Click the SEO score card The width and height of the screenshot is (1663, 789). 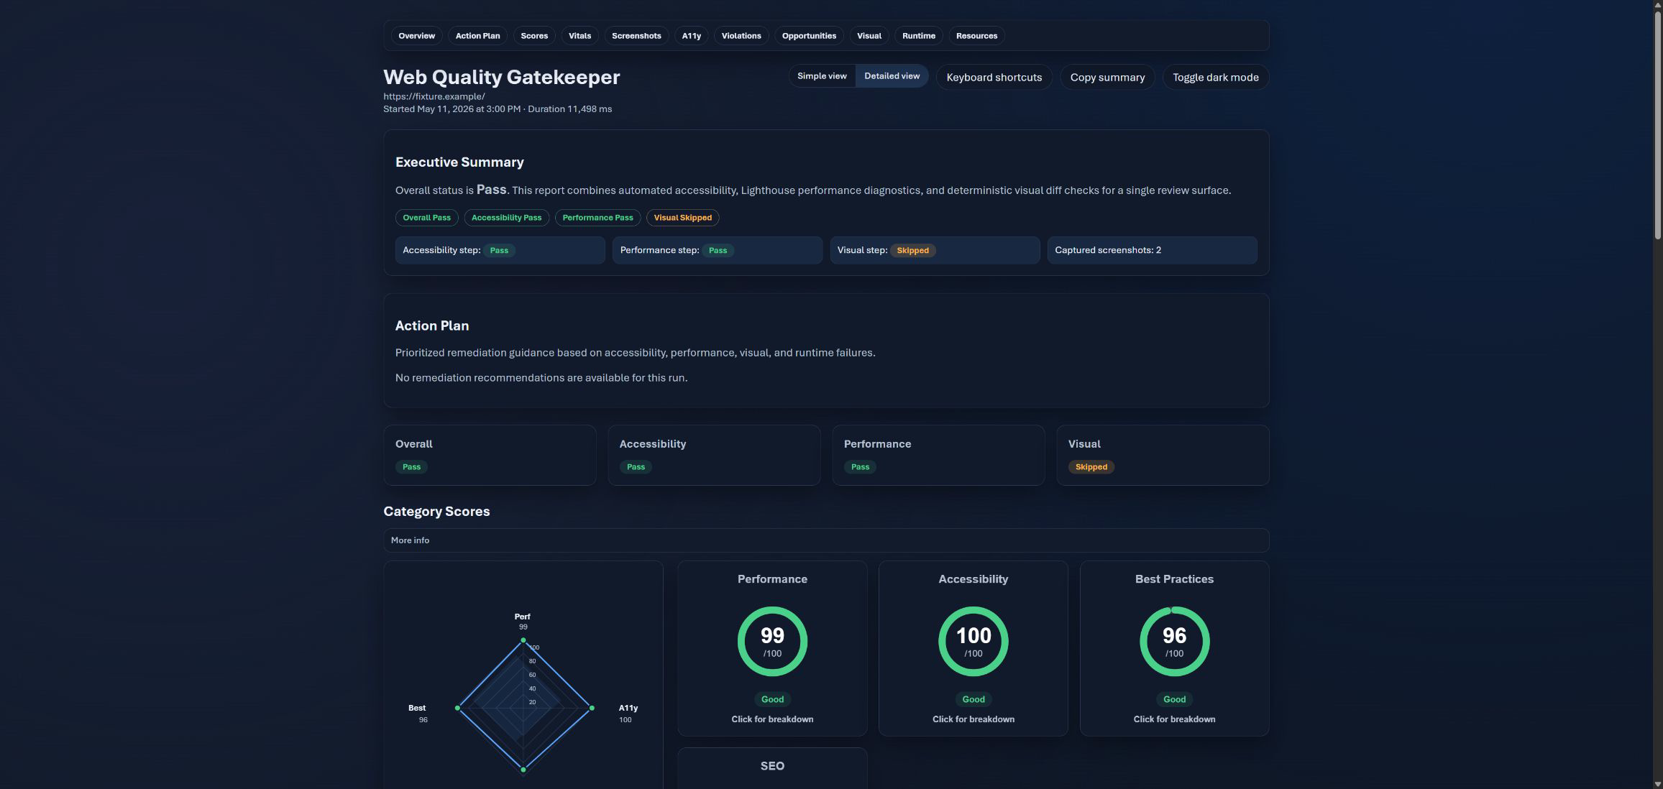click(772, 768)
